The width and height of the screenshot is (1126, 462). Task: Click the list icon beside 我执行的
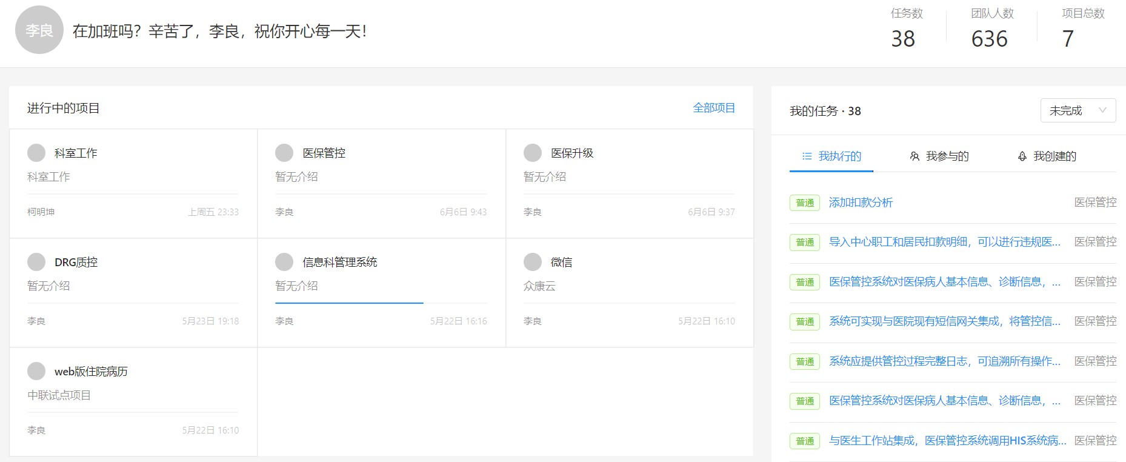click(807, 156)
